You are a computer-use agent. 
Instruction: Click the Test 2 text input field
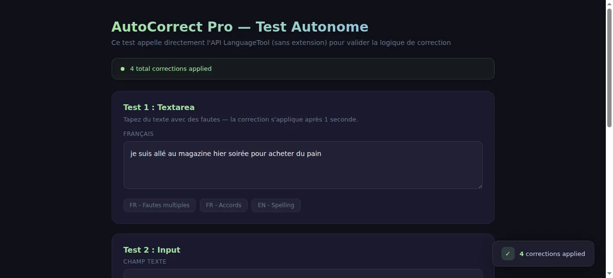pyautogui.click(x=303, y=274)
